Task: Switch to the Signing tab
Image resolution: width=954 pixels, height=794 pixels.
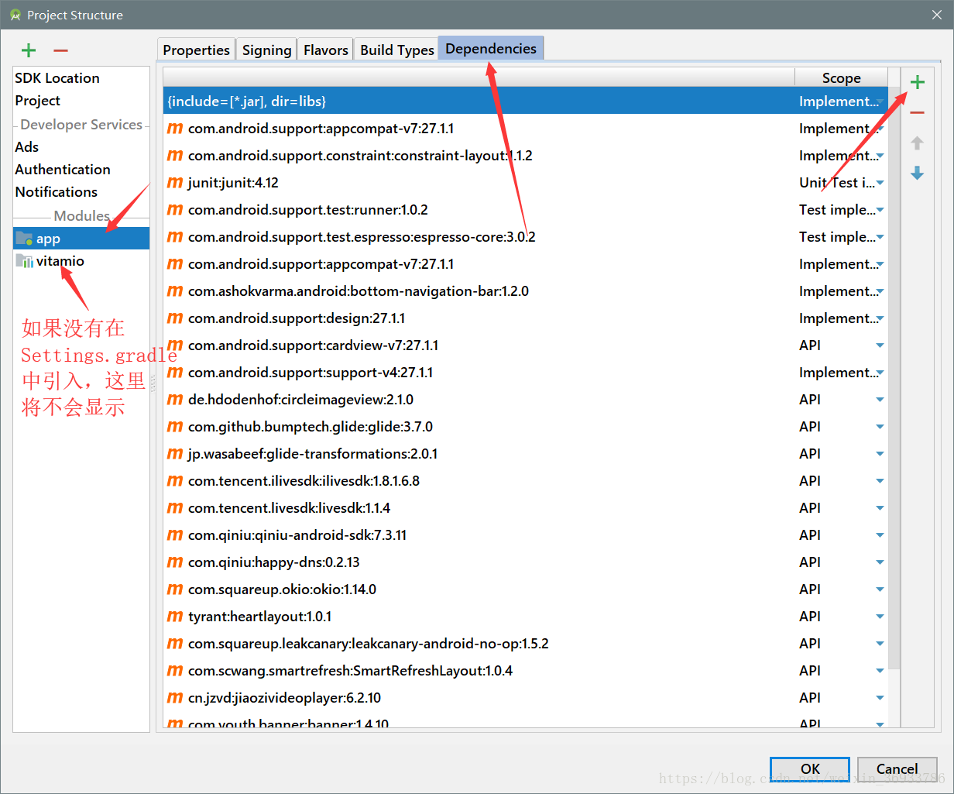Action: pos(266,50)
